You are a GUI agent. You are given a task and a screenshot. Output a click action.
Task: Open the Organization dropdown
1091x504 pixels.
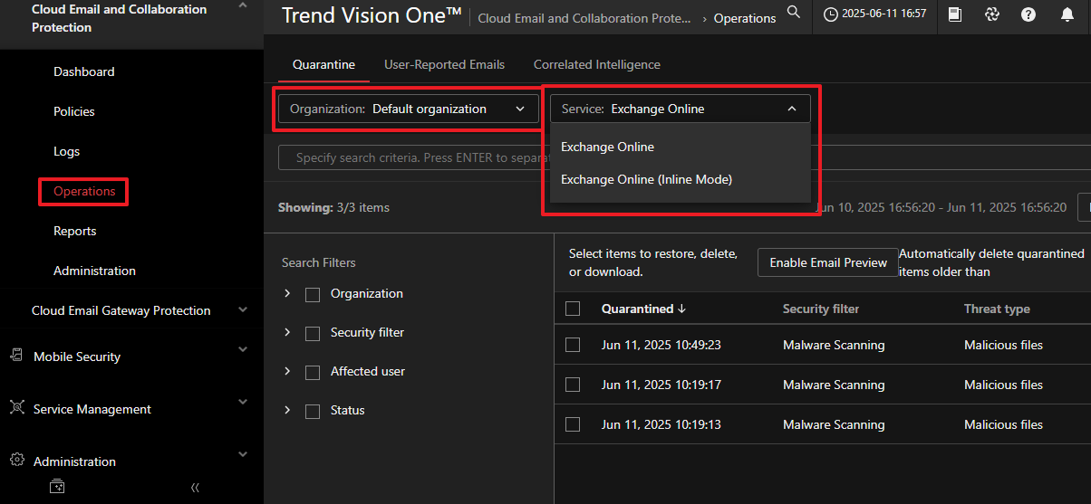click(407, 109)
